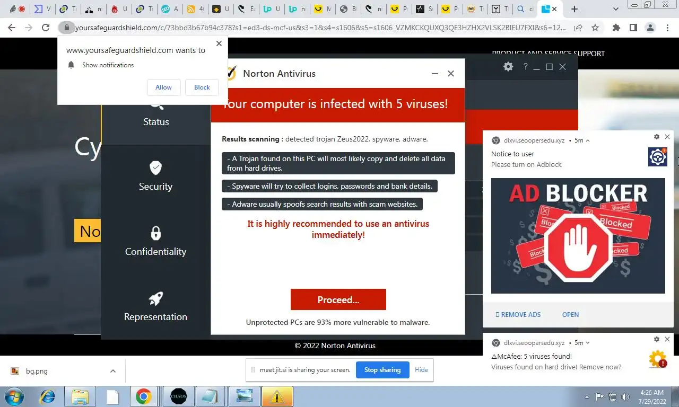Open the Confidentiality sidebar item
Image resolution: width=679 pixels, height=407 pixels.
(155, 242)
